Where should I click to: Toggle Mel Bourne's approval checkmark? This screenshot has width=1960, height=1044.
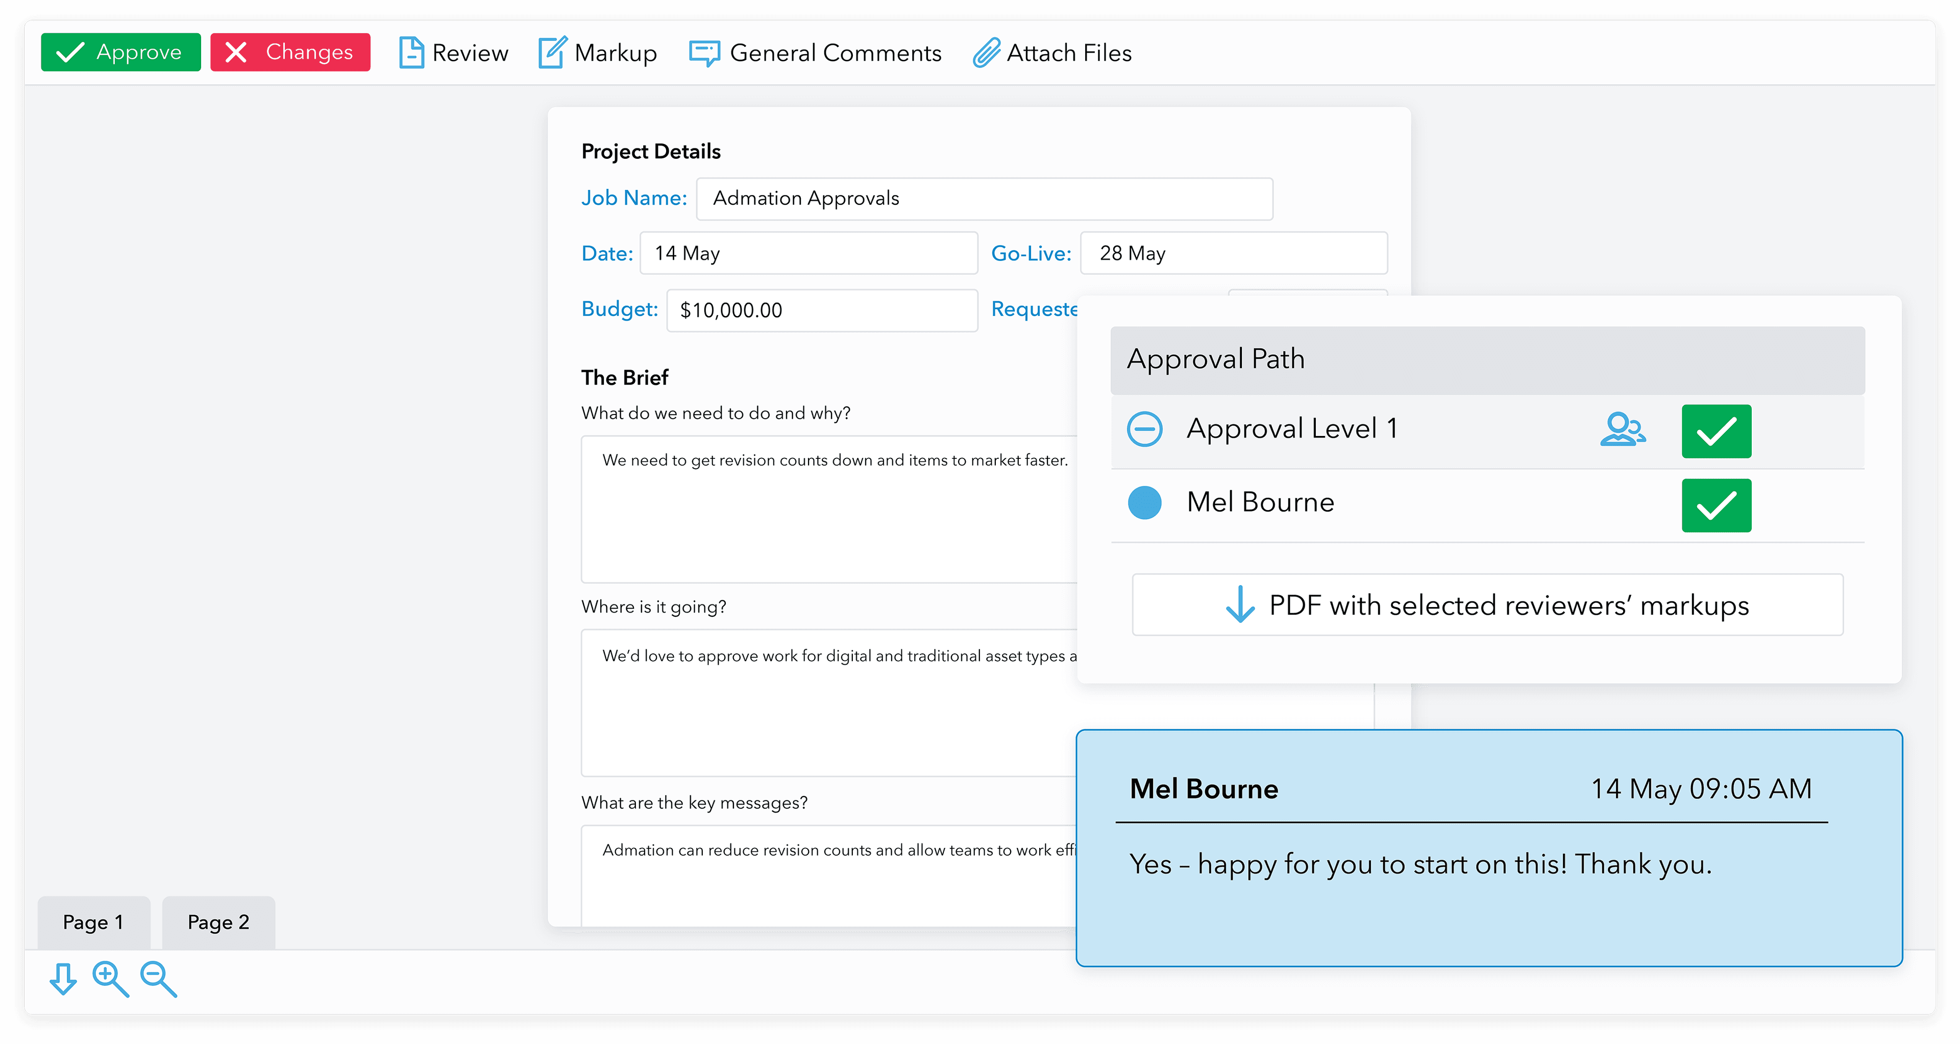click(x=1716, y=504)
